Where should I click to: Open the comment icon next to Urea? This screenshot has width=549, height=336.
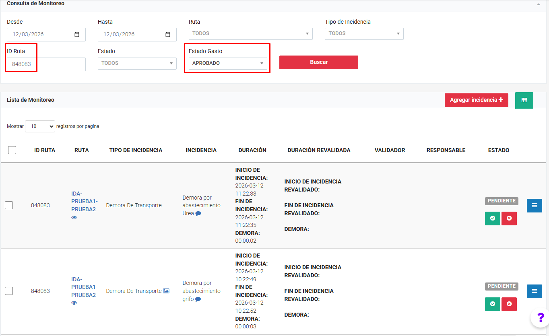point(198,214)
